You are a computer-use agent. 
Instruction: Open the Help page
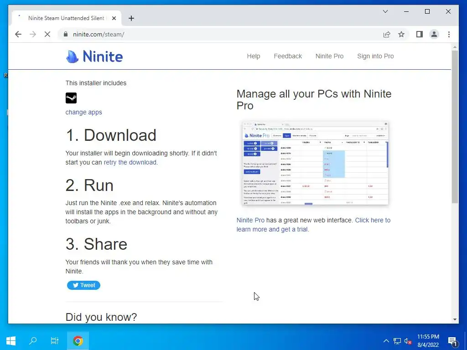tap(254, 56)
